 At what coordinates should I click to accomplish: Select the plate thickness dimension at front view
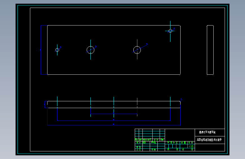tap(45, 104)
